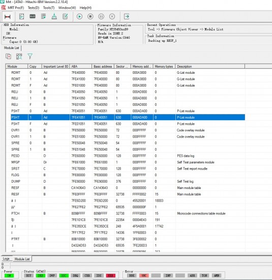Click the drive connection icon in toolbar

point(7,17)
